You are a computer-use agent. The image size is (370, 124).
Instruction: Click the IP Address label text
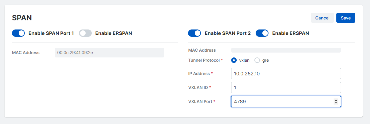point(199,74)
